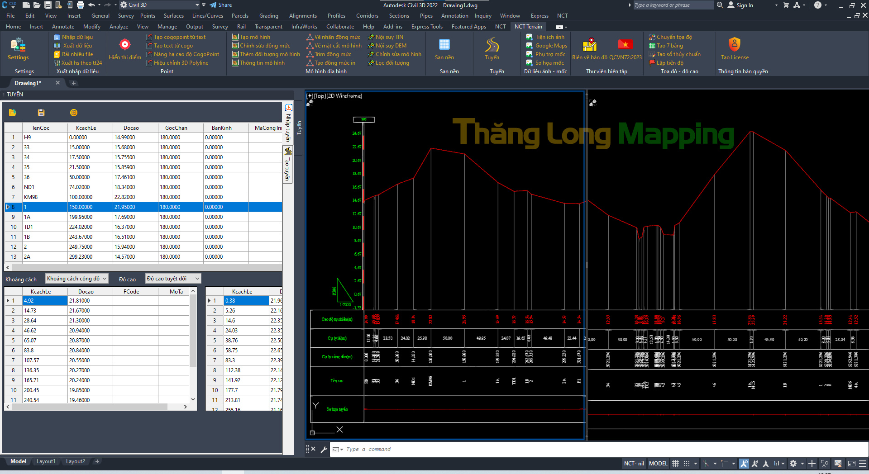Click the Tạo License icon
Viewport: 869px width, 474px height.
click(x=734, y=45)
